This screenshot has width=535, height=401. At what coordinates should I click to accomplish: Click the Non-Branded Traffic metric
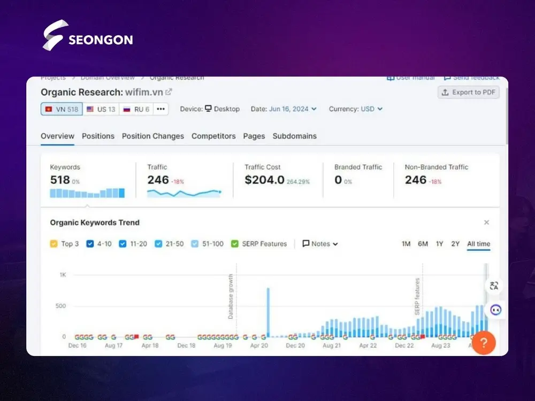[x=437, y=174]
